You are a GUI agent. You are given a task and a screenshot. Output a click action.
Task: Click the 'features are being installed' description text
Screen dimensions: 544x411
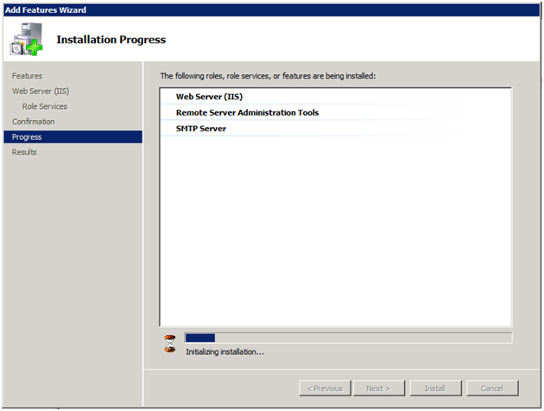(x=268, y=76)
